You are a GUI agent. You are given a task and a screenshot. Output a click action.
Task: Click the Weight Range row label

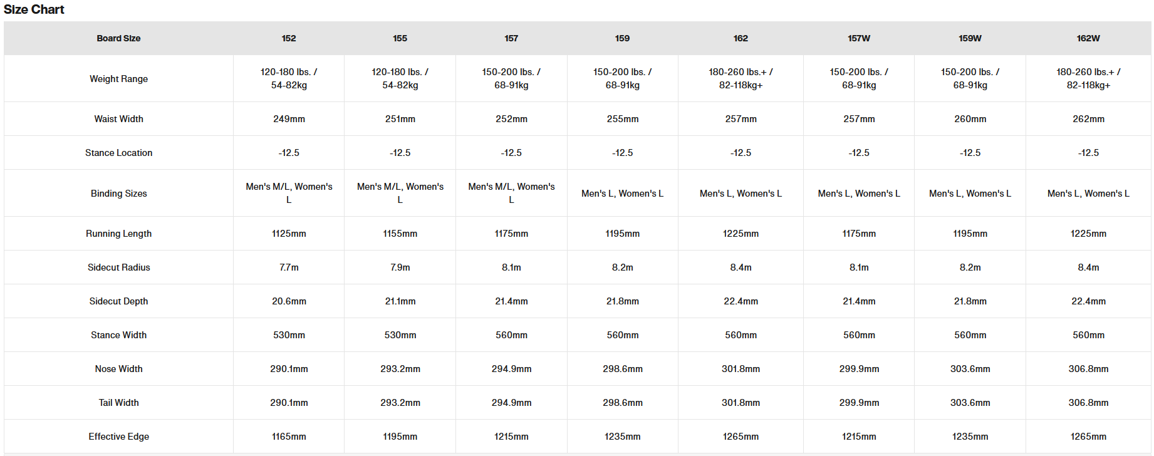point(118,79)
